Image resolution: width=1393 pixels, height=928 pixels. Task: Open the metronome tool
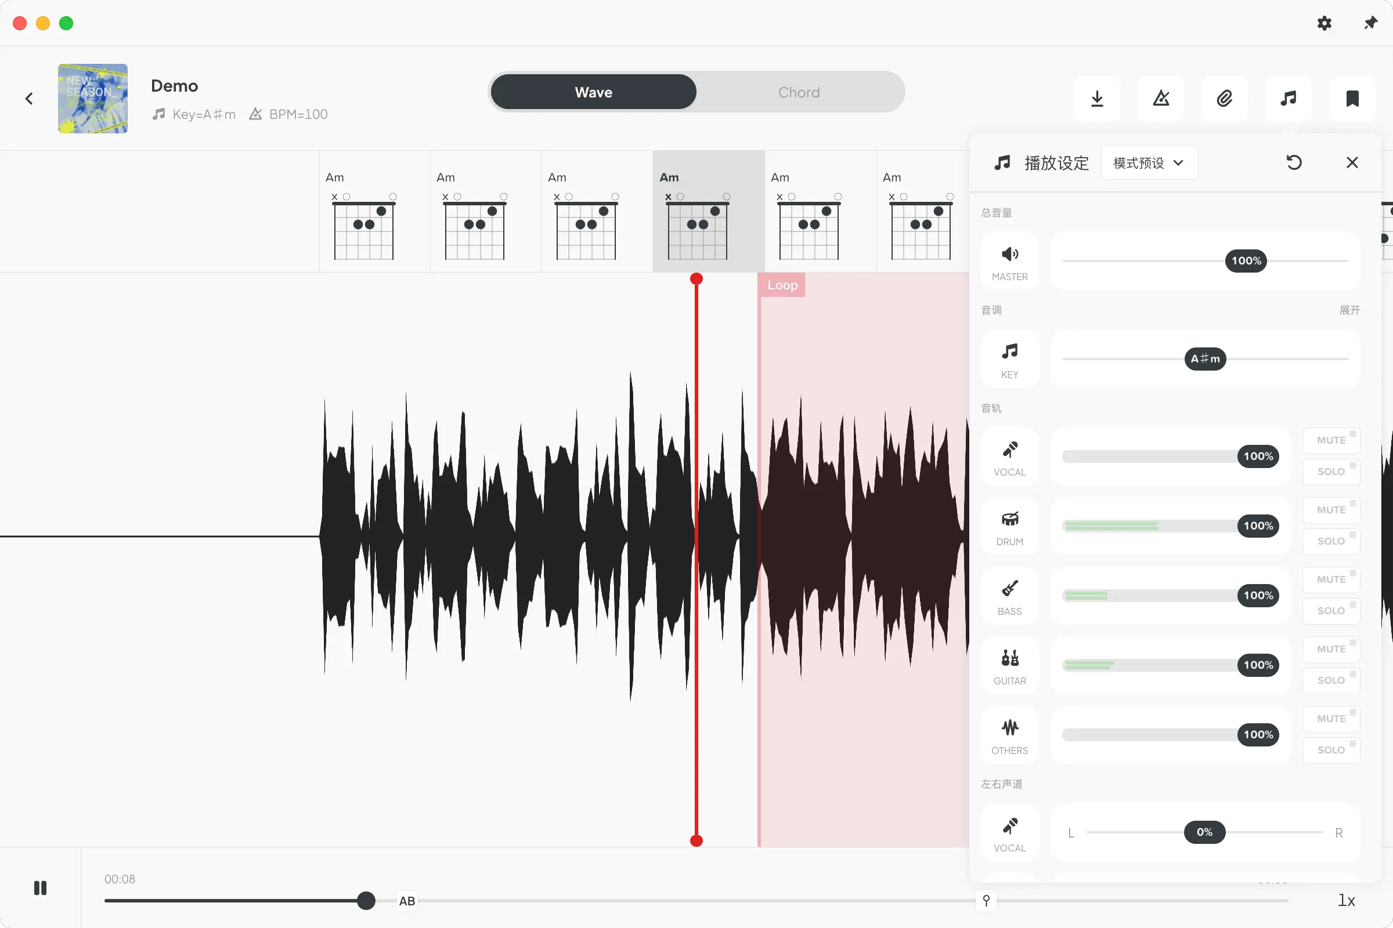point(1161,98)
